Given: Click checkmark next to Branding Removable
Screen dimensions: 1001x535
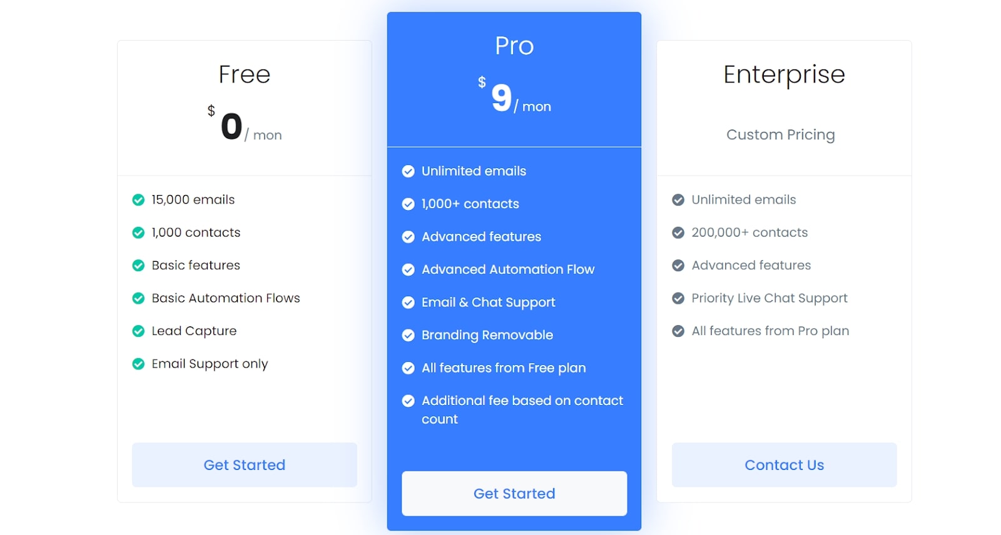Looking at the screenshot, I should coord(408,336).
